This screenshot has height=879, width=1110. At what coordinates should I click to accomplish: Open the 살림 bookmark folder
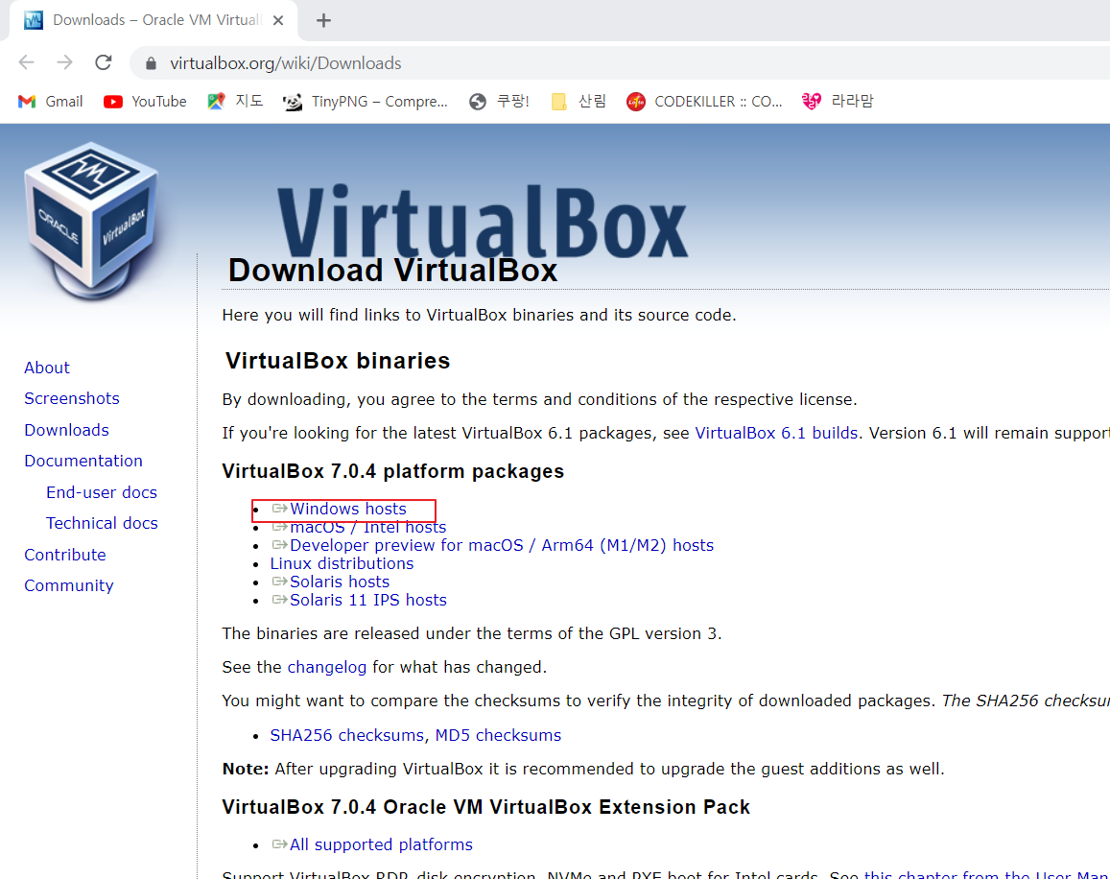579,102
